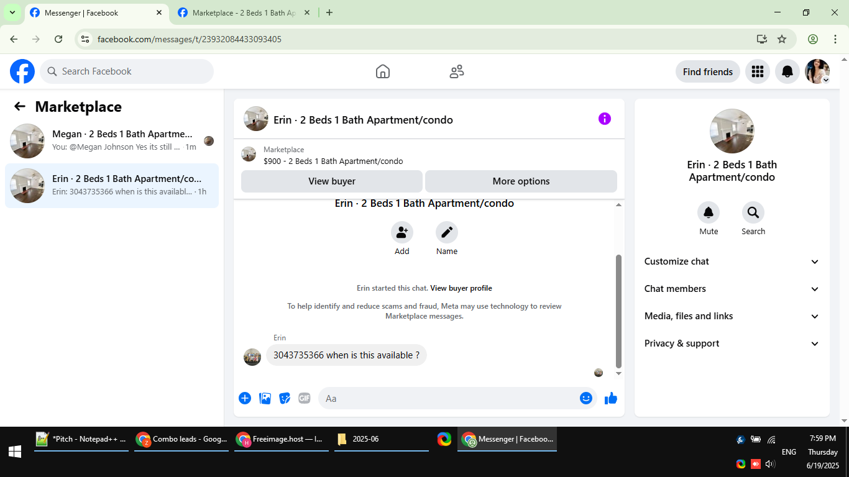Click the More options button
Screen dimensions: 849x477
pyautogui.click(x=521, y=181)
